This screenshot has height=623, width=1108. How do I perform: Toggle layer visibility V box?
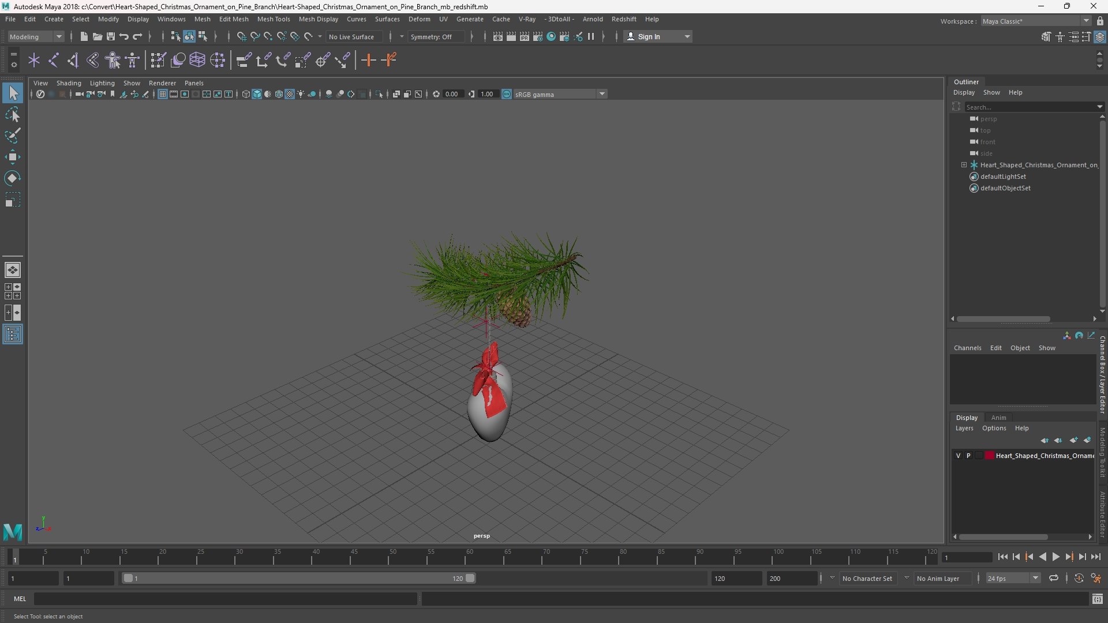click(x=959, y=456)
